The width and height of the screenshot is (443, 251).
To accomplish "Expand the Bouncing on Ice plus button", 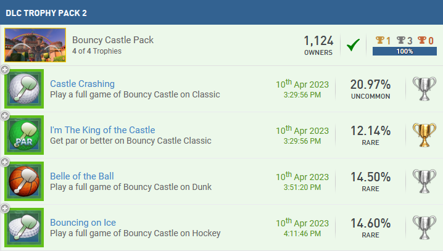I will pos(5,208).
